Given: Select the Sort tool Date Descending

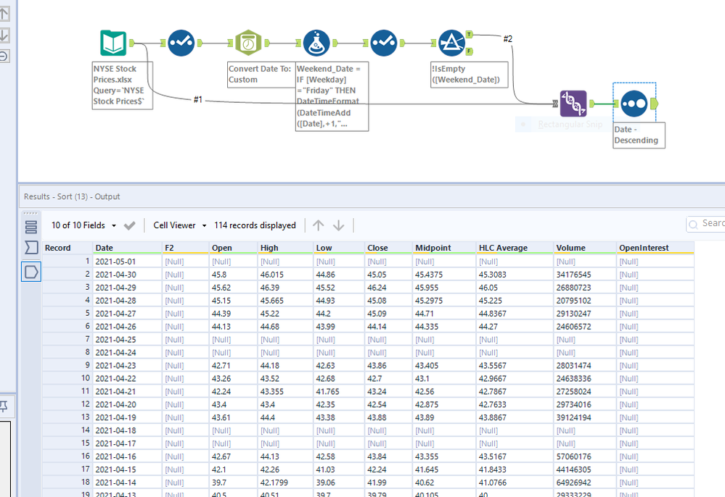Looking at the screenshot, I should click(634, 104).
